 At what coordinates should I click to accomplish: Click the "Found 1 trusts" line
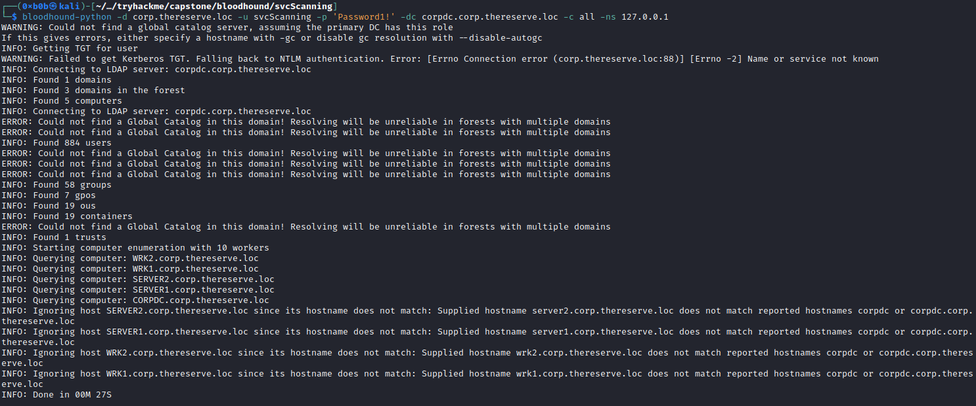(x=54, y=237)
